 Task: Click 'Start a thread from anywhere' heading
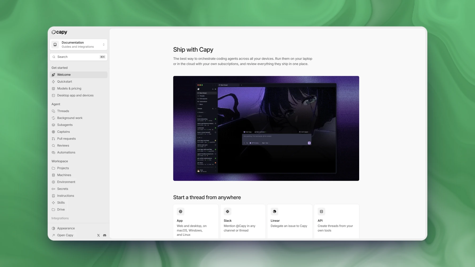pos(207,197)
